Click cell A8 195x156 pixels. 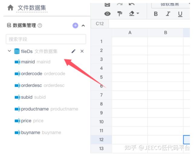(x=130, y=104)
